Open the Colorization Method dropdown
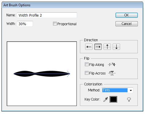Viewport: 145px width, 114px height. click(117, 90)
